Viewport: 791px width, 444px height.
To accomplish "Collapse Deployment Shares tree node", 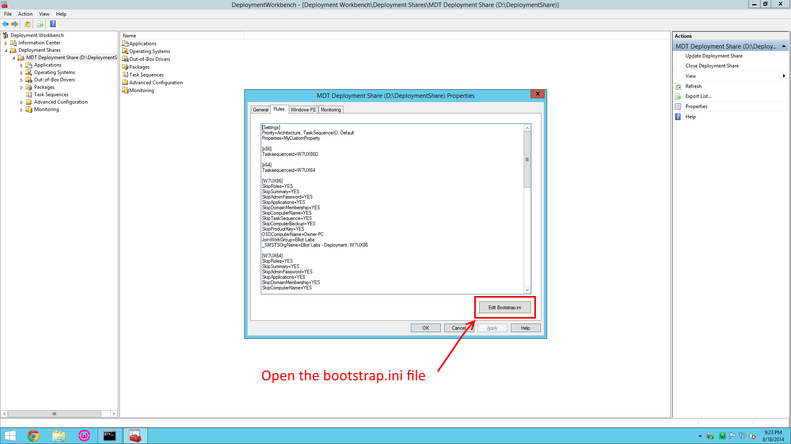I will pyautogui.click(x=6, y=51).
